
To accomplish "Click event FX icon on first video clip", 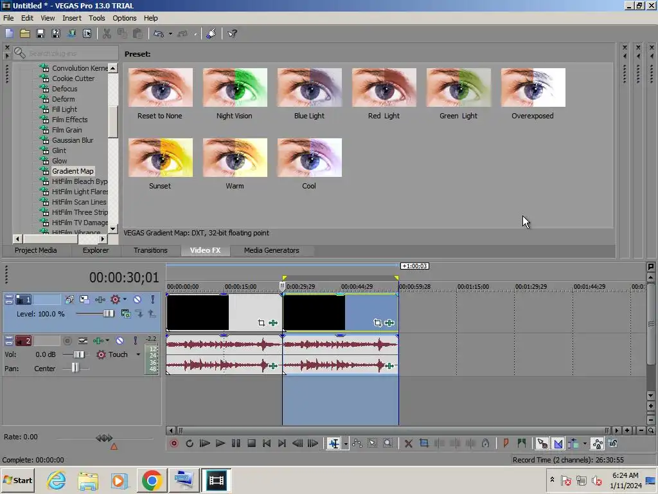I will pyautogui.click(x=273, y=323).
